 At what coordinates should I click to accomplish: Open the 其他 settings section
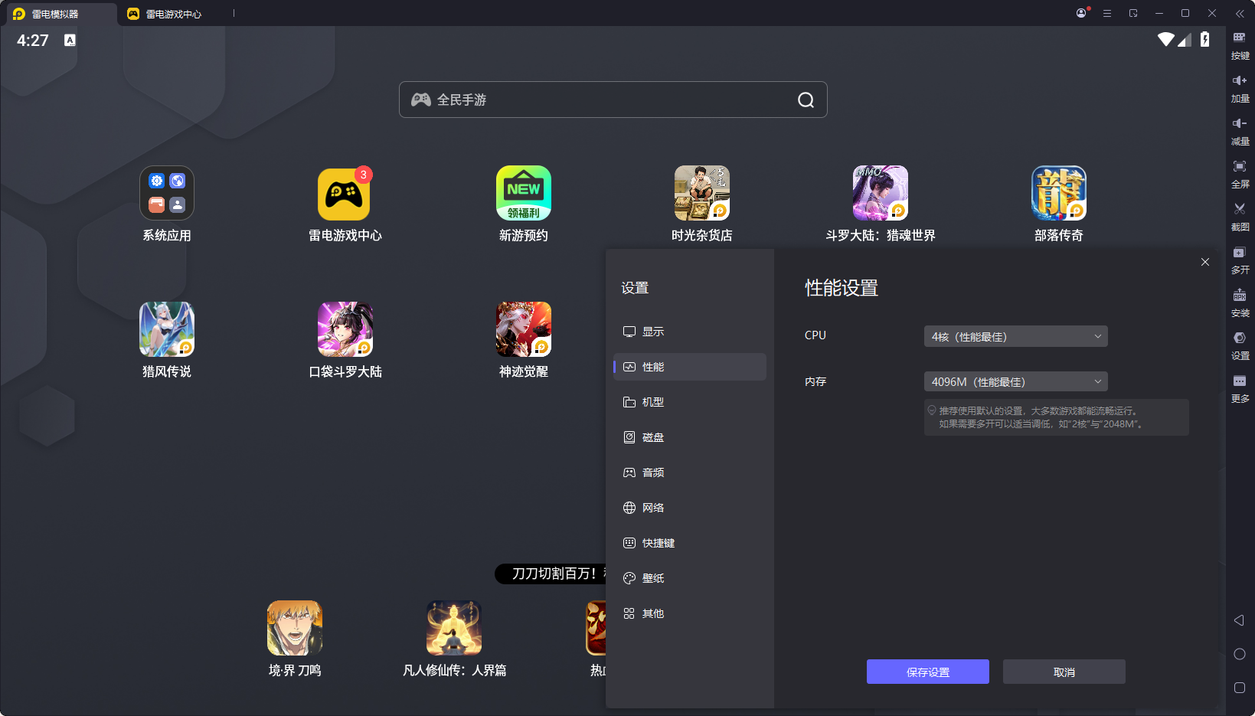tap(690, 613)
